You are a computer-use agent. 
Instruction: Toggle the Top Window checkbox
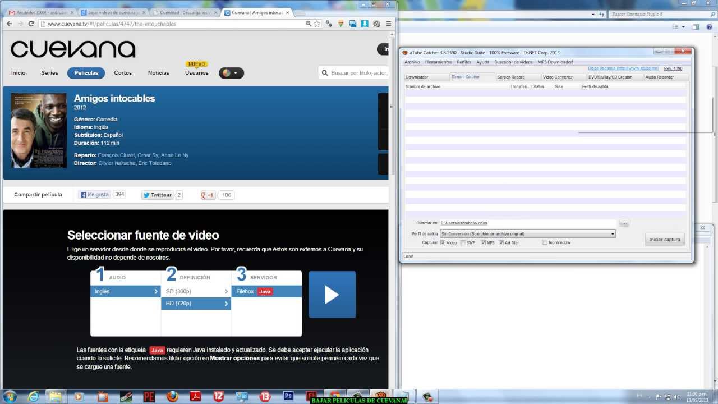[x=545, y=243]
